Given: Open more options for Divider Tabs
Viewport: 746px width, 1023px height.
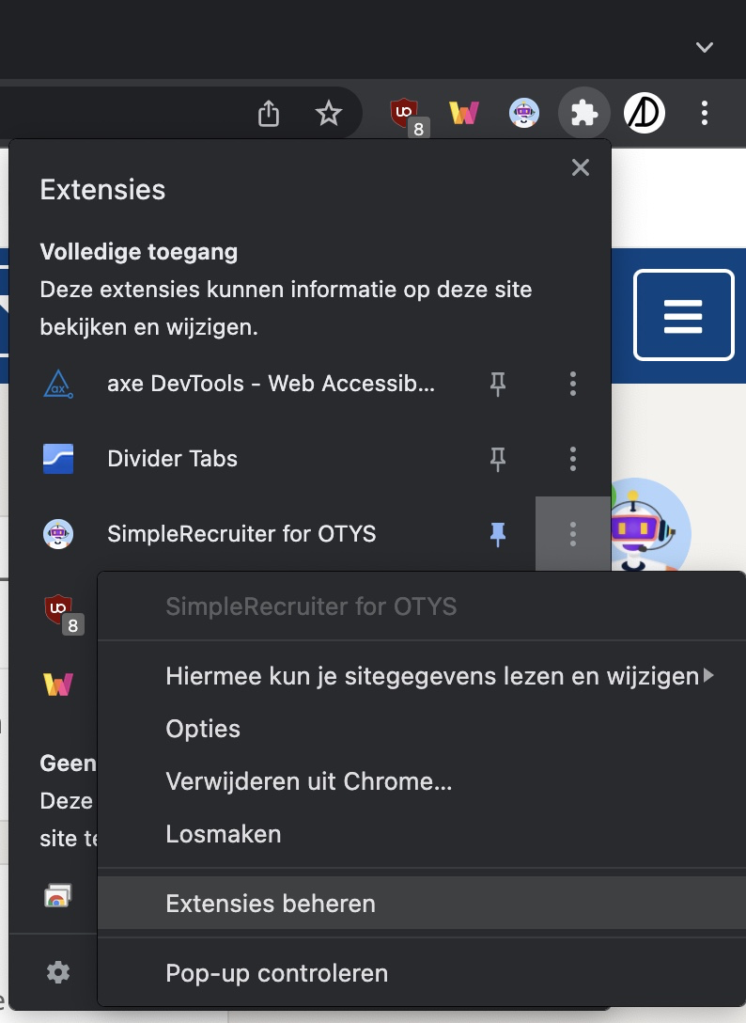Looking at the screenshot, I should click(x=572, y=459).
